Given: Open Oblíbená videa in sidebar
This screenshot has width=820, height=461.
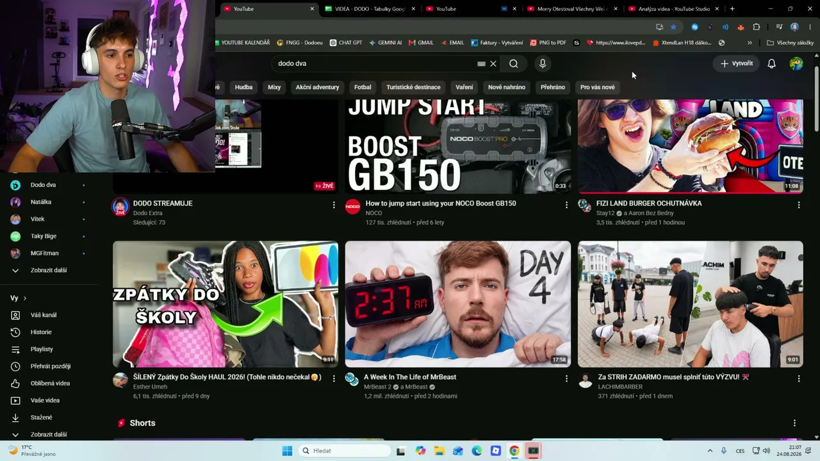Looking at the screenshot, I should [x=49, y=383].
